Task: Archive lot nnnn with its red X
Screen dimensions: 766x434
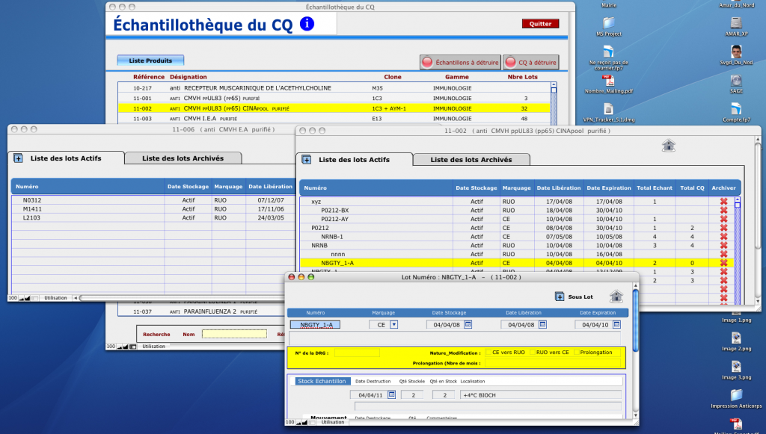Action: (x=723, y=254)
